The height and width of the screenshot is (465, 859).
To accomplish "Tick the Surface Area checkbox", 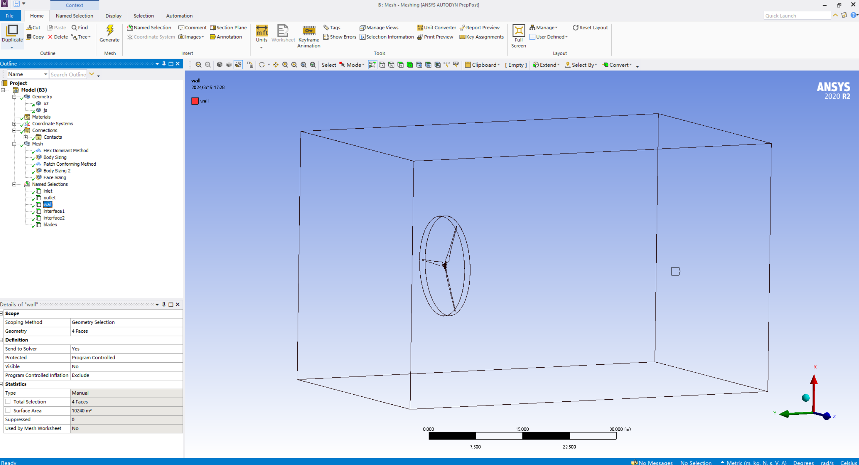I will coord(8,410).
